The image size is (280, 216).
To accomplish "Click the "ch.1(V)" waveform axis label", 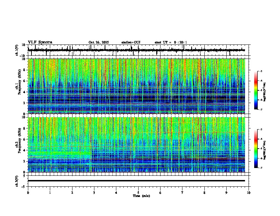I will click(x=17, y=50).
